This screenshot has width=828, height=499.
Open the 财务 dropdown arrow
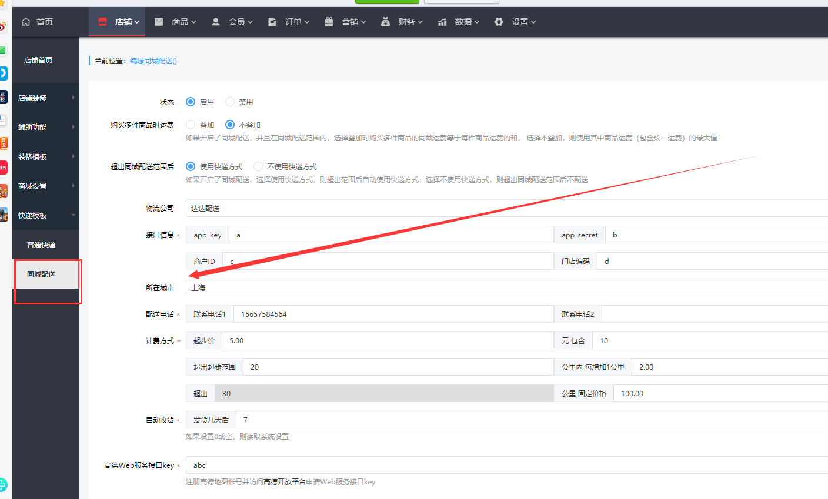420,22
